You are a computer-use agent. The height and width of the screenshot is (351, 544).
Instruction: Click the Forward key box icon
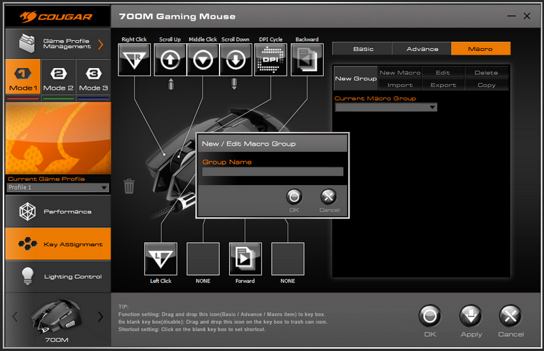(245, 258)
